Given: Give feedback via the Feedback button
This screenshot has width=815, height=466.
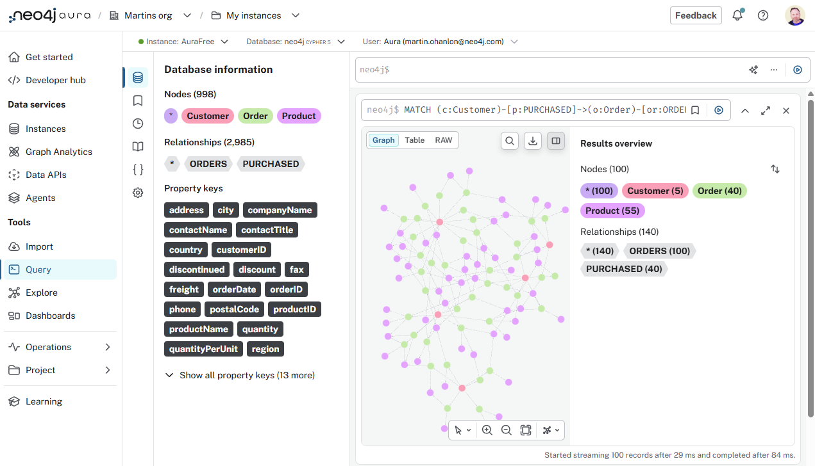Looking at the screenshot, I should click(696, 15).
